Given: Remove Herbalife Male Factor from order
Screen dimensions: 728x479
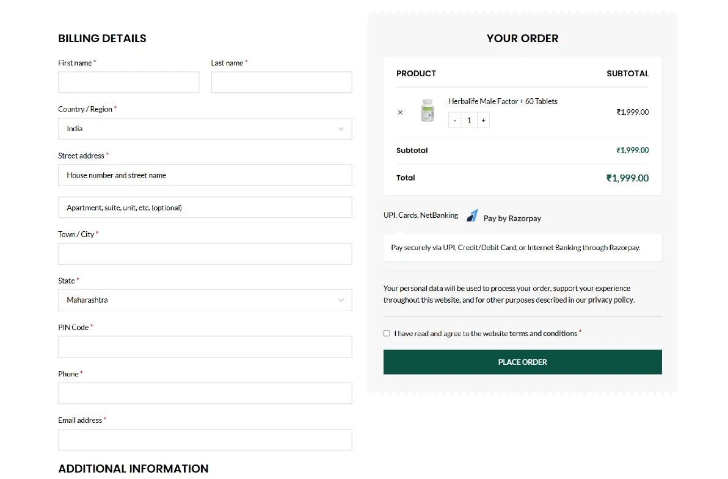Looking at the screenshot, I should 400,112.
